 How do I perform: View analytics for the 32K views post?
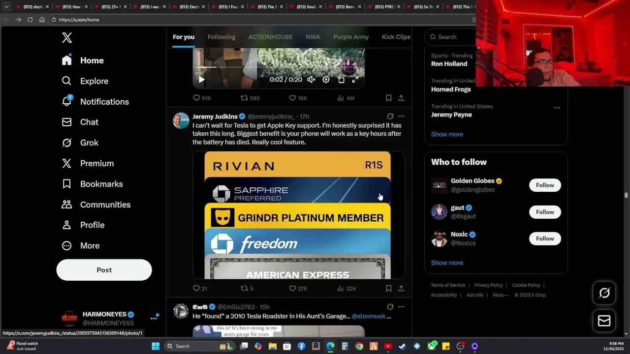346,288
